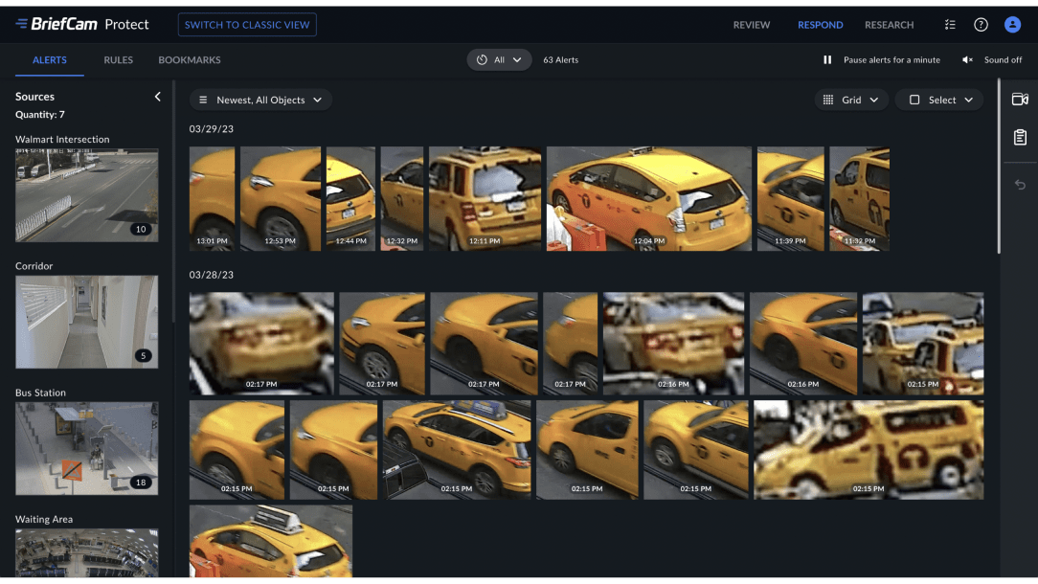Viewport: 1038px width, 584px height.
Task: Open the Grid view dropdown
Action: (851, 100)
